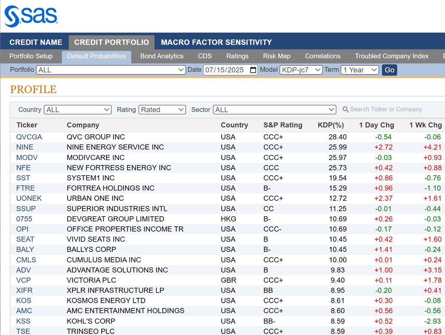Open the SST ticker link

(x=23, y=178)
